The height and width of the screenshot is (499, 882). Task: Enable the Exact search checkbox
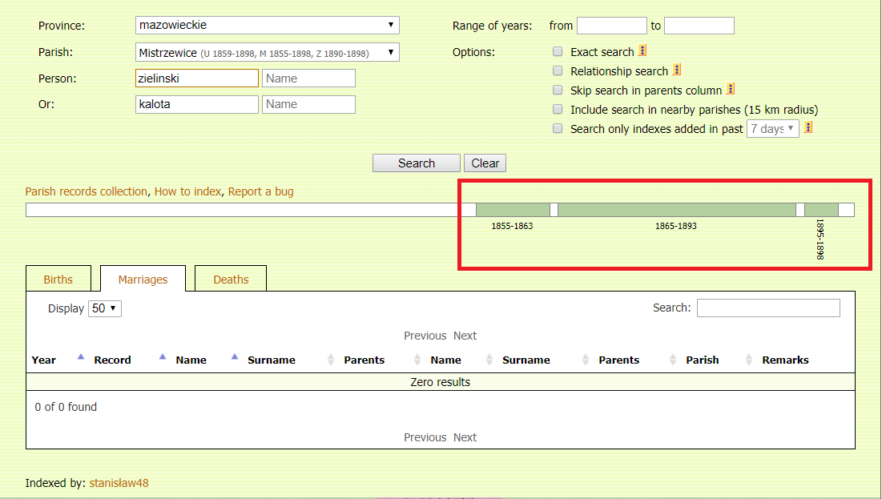pyautogui.click(x=558, y=51)
